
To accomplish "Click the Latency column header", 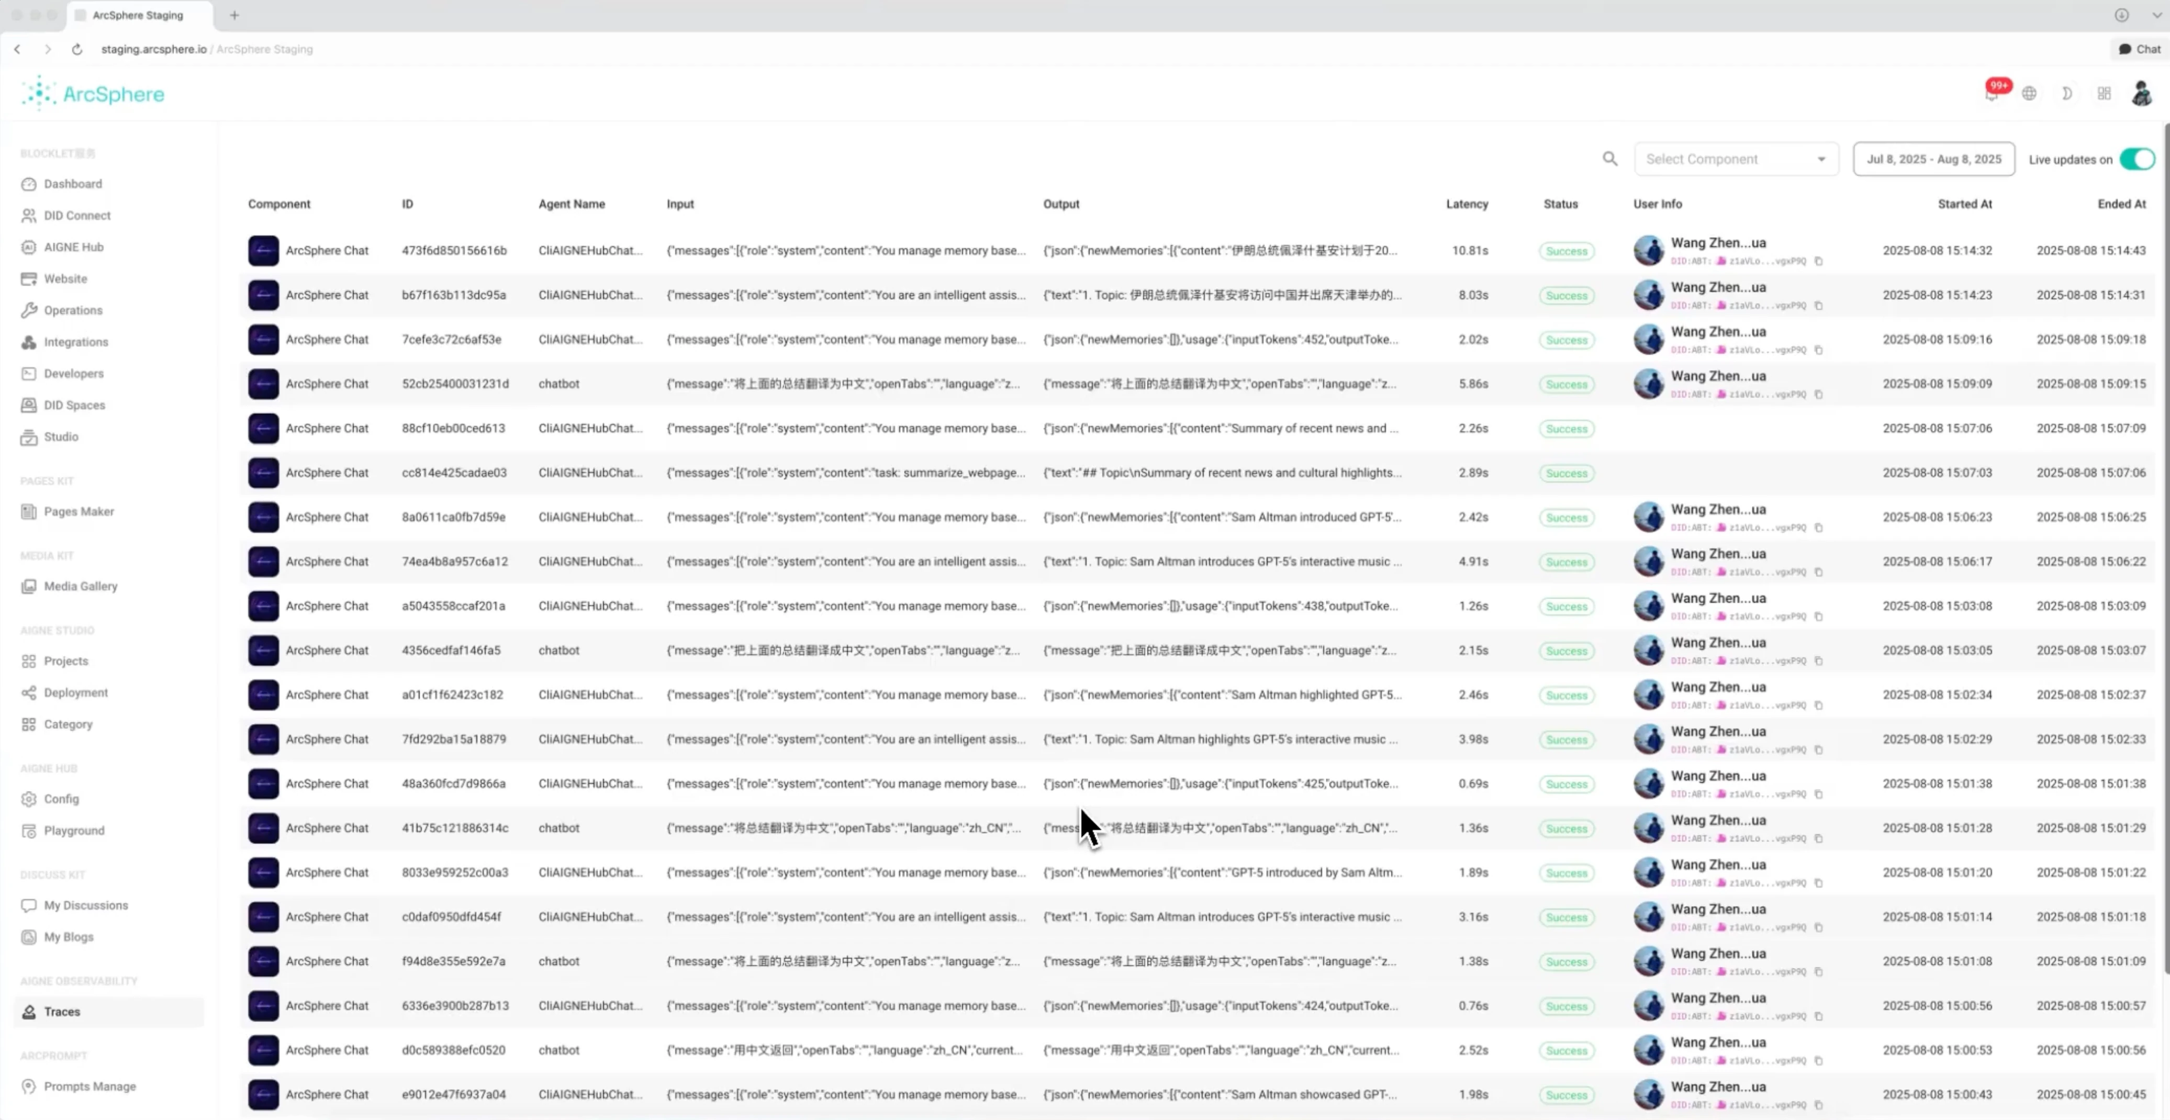I will click(1467, 204).
